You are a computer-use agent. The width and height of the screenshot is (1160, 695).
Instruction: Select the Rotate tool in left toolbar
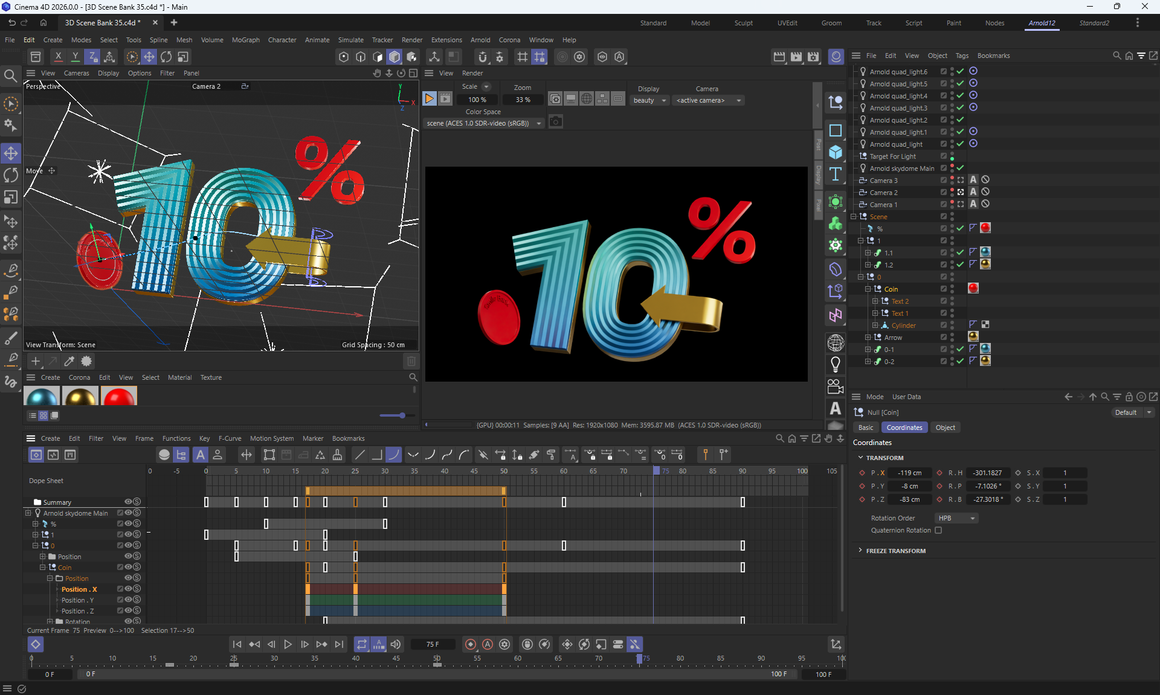click(11, 175)
